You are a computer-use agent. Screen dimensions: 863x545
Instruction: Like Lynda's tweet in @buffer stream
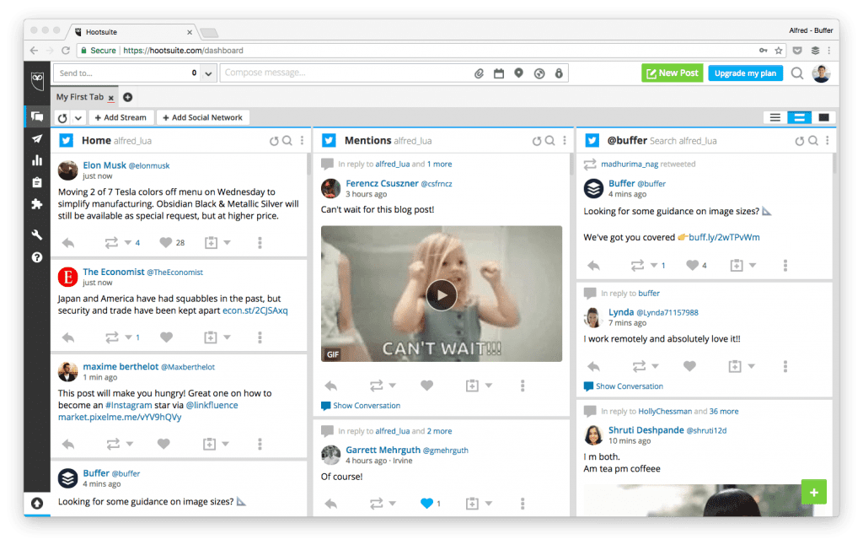(x=689, y=366)
